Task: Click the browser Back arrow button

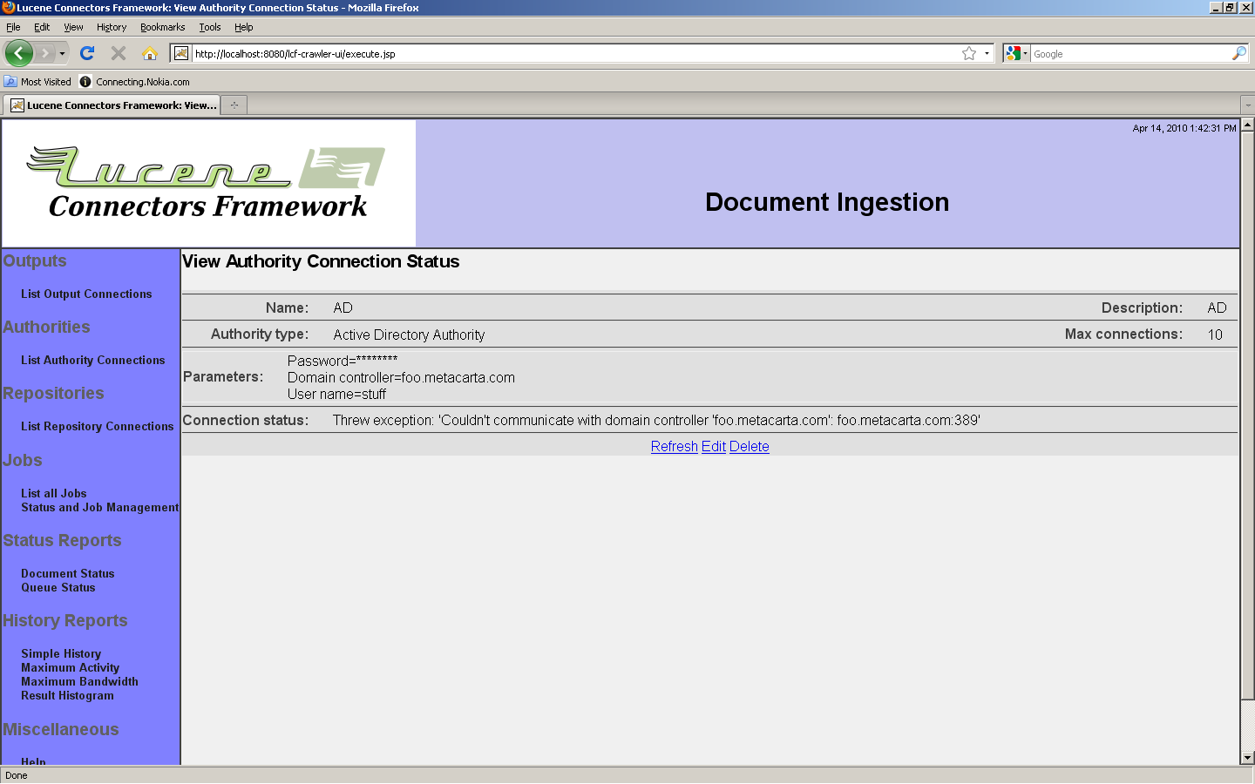Action: coord(19,53)
